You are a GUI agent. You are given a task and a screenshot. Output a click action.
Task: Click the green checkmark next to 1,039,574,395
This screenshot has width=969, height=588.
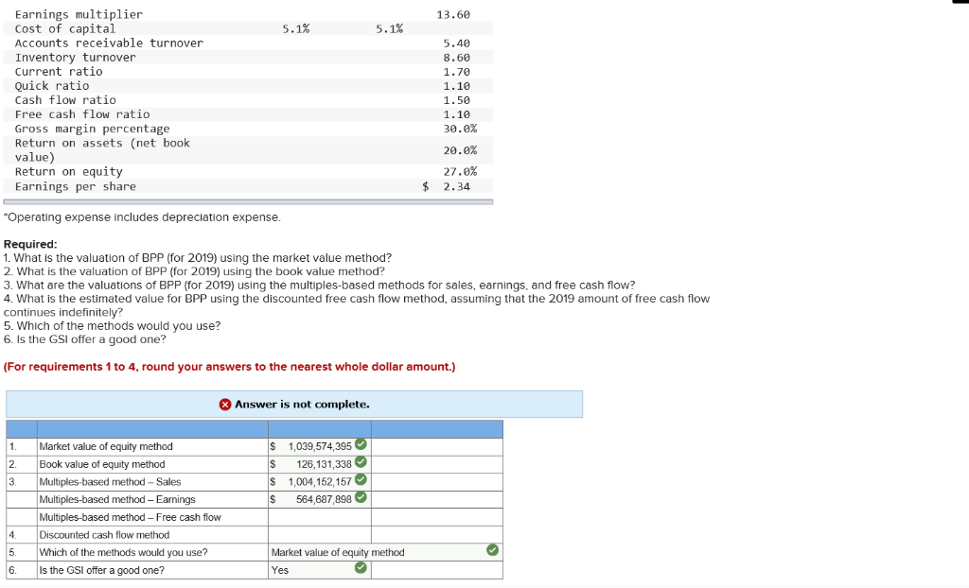tap(361, 444)
